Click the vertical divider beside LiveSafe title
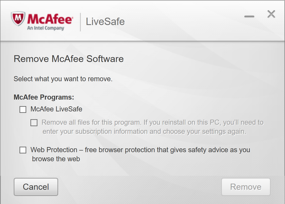Viewport: 285px width, 204px height. point(80,22)
